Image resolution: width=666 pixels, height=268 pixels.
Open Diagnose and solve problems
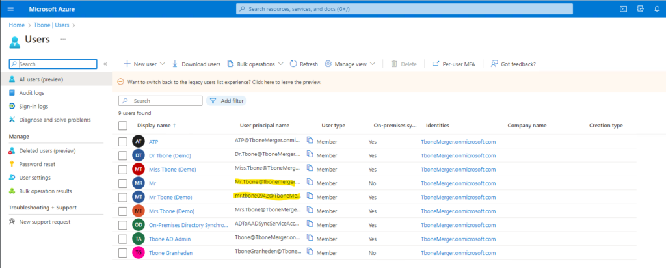(x=56, y=120)
